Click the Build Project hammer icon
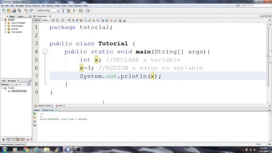272x153 pixels. (x=63, y=11)
